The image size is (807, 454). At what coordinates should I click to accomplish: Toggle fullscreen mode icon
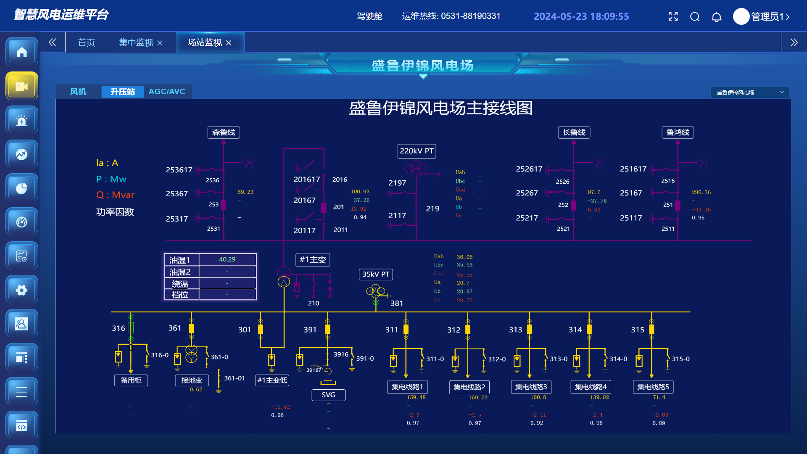coord(673,16)
